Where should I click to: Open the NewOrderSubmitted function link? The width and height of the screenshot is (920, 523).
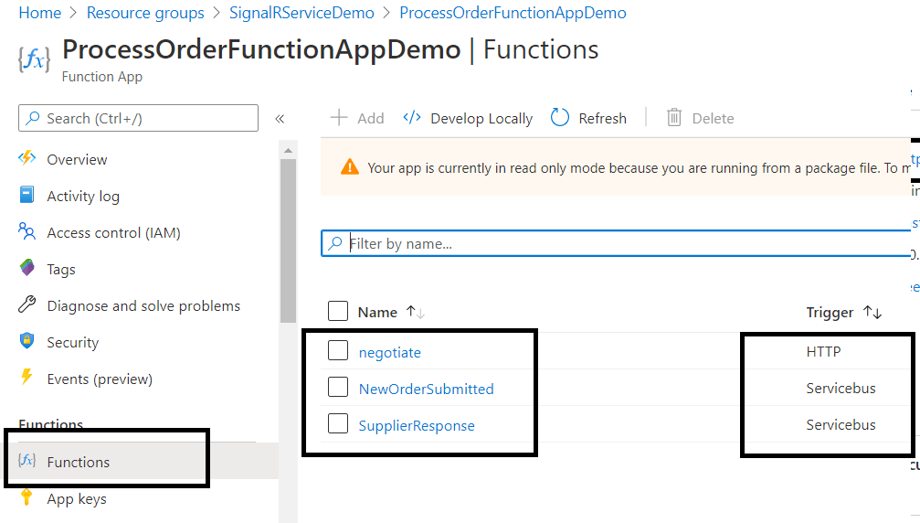coord(426,389)
